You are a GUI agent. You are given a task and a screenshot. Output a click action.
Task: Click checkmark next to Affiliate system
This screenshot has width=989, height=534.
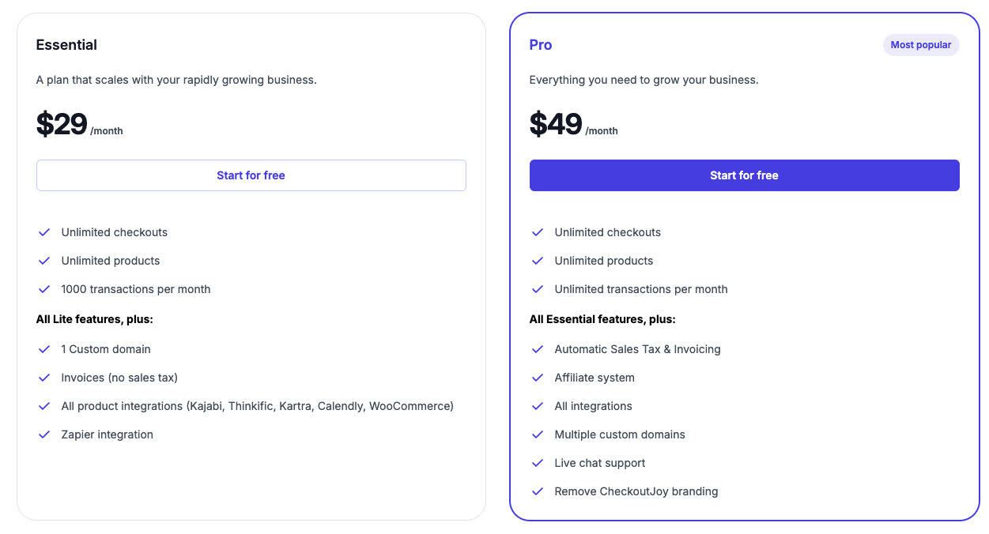coord(538,378)
